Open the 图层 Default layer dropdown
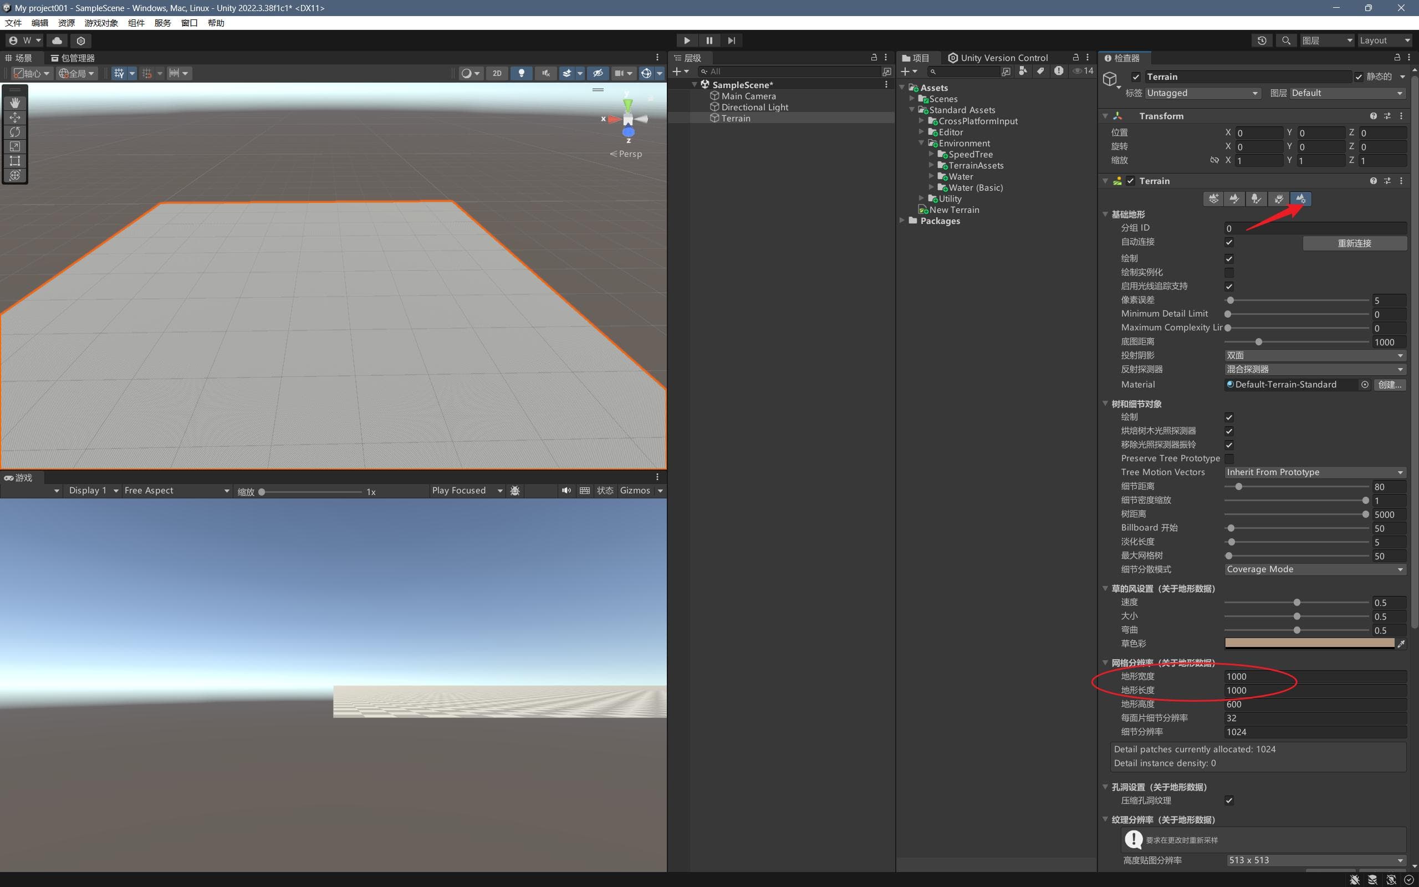 click(1347, 93)
